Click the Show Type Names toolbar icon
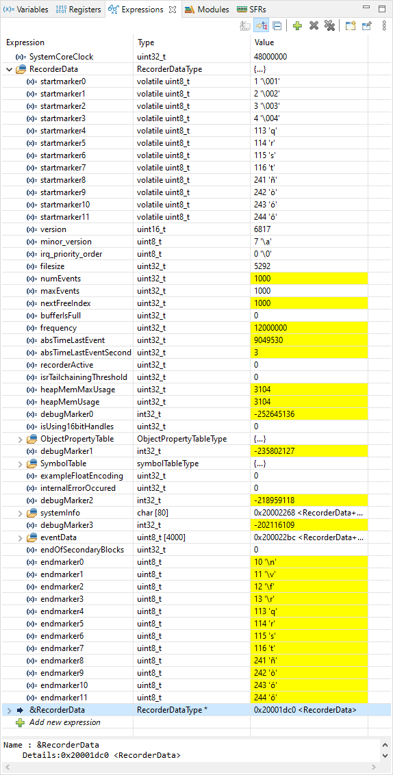This screenshot has width=393, height=775. coord(244,26)
